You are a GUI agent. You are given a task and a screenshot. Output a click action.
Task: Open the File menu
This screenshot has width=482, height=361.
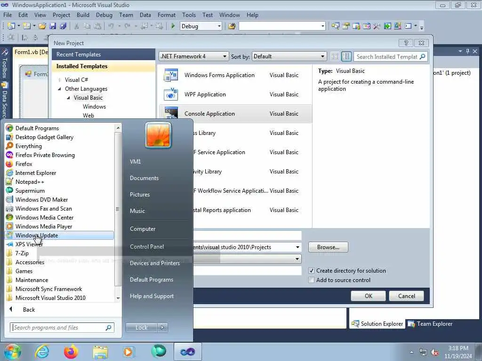[x=8, y=15]
